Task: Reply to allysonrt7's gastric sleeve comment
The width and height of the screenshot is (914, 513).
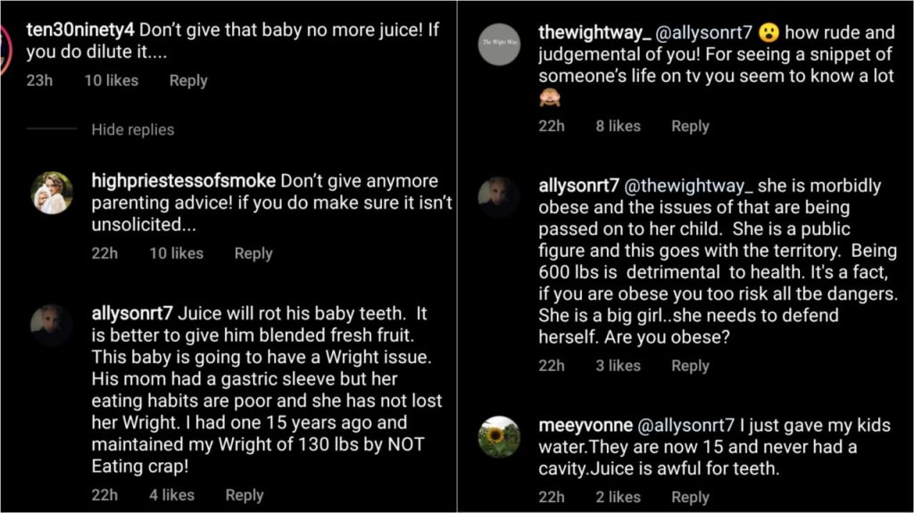Action: pos(245,495)
